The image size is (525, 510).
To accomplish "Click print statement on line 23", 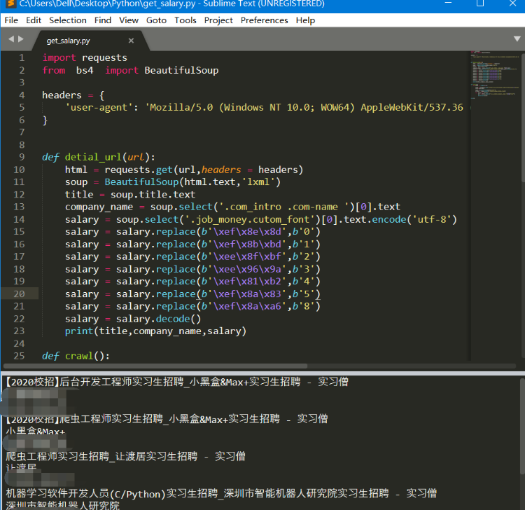I will tap(155, 331).
